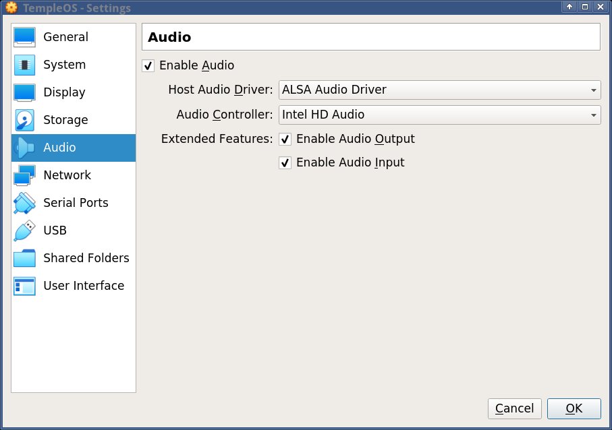The image size is (612, 430).
Task: Toggle the Enable Audio checkbox
Action: (148, 65)
